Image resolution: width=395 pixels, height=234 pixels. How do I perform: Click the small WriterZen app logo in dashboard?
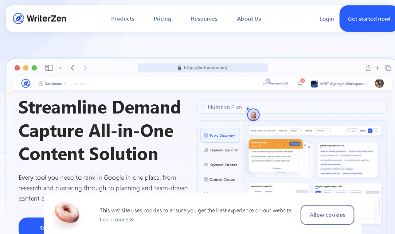point(26,84)
